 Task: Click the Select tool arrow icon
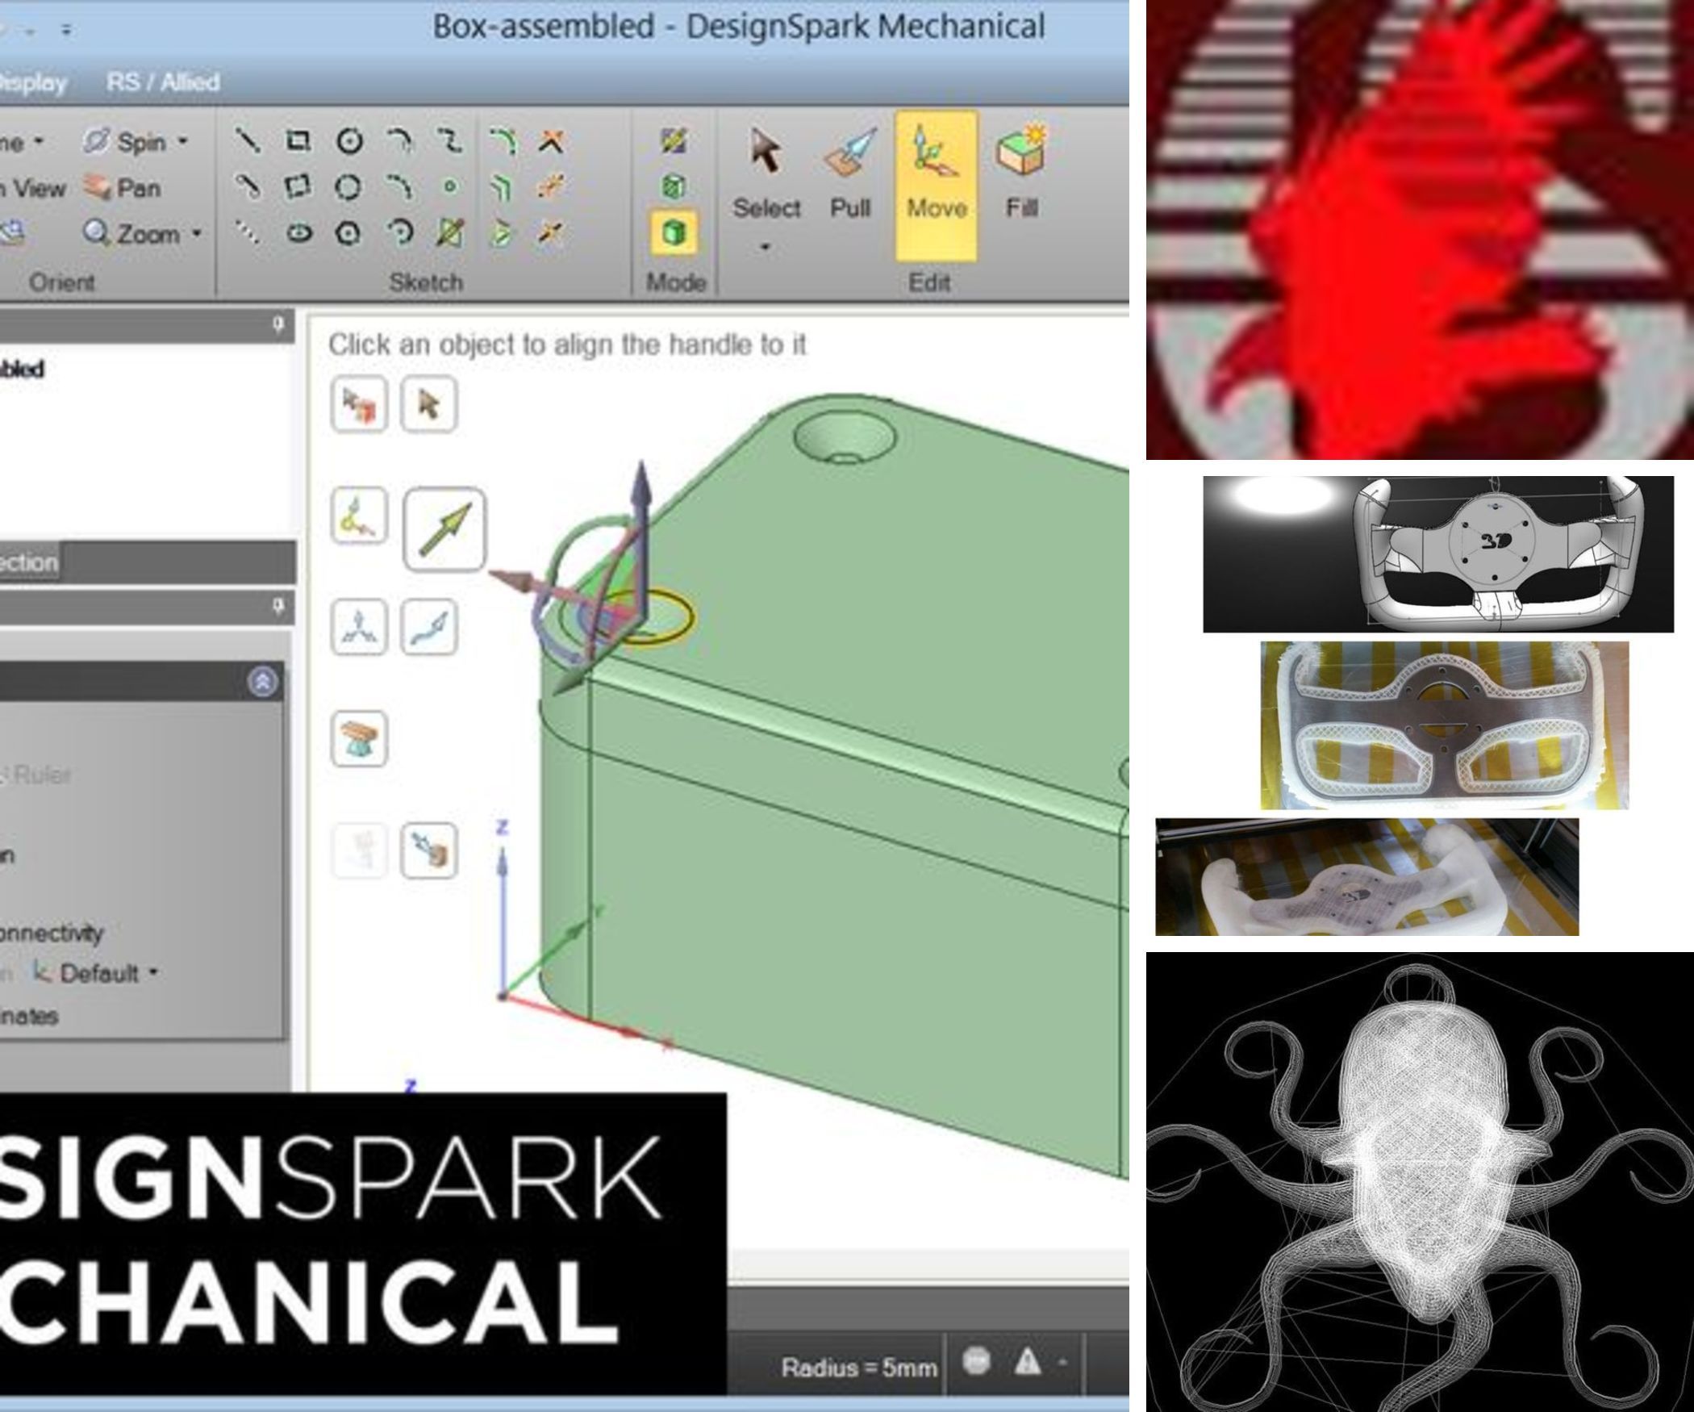coord(766,151)
